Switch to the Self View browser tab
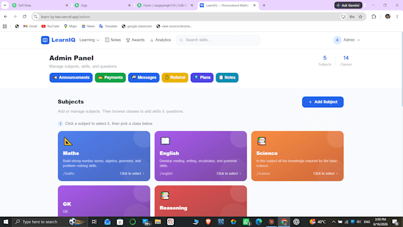The height and width of the screenshot is (227, 403). (40, 5)
